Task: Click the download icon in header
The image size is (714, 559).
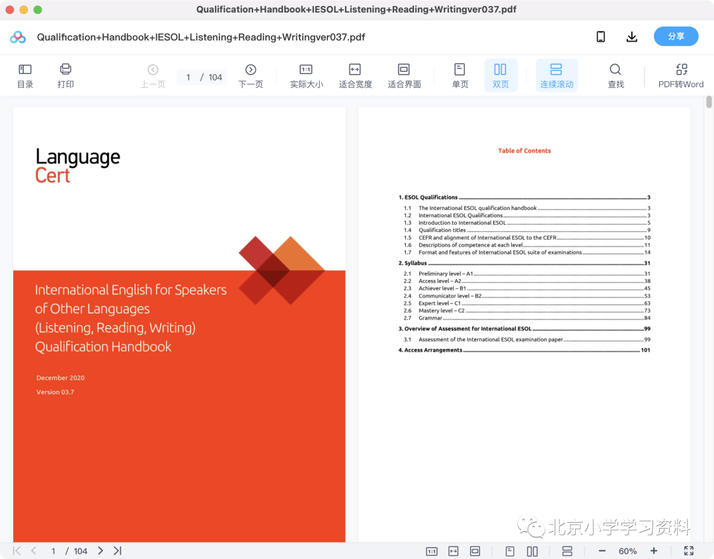Action: [631, 36]
